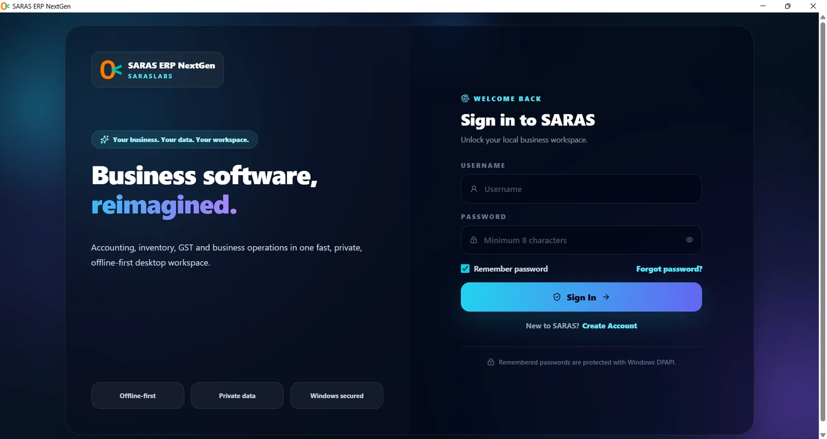This screenshot has height=439, width=827.
Task: Select the Windows secured pill
Action: click(x=337, y=396)
